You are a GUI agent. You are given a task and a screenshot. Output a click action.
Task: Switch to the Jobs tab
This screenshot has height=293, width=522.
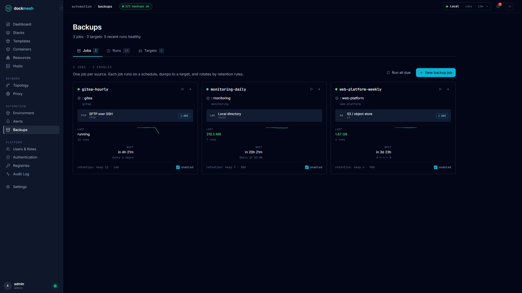pos(88,51)
